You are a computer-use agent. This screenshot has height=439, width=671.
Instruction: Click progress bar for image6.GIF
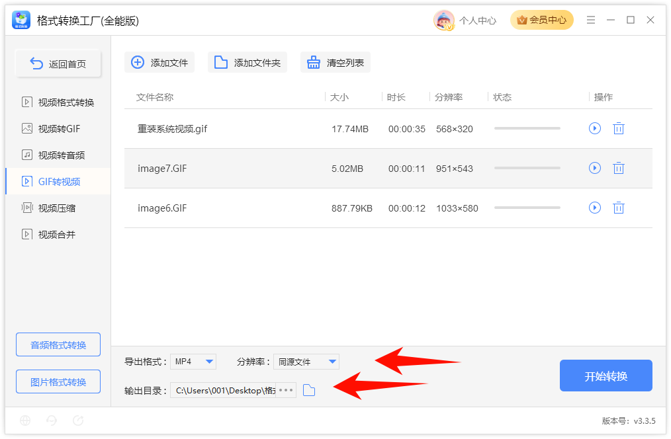[527, 208]
